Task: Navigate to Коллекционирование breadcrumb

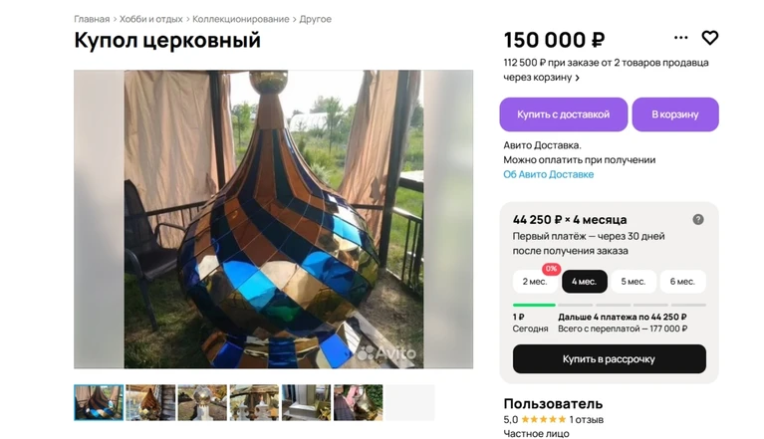Action: (x=241, y=19)
